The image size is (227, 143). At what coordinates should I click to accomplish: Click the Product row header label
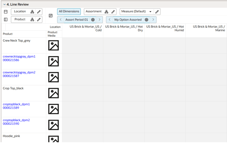coord(8,34)
